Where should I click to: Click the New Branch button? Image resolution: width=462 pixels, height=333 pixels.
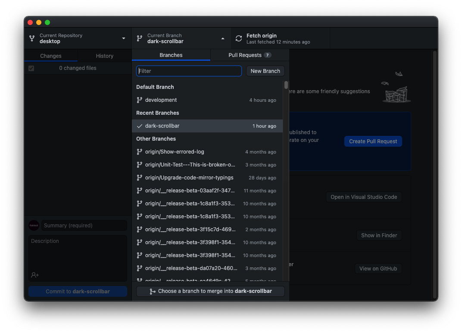265,71
